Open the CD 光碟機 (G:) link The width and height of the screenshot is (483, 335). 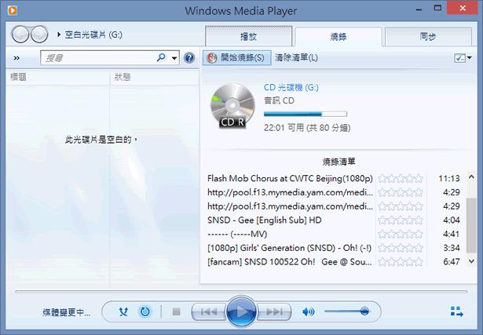(x=291, y=87)
